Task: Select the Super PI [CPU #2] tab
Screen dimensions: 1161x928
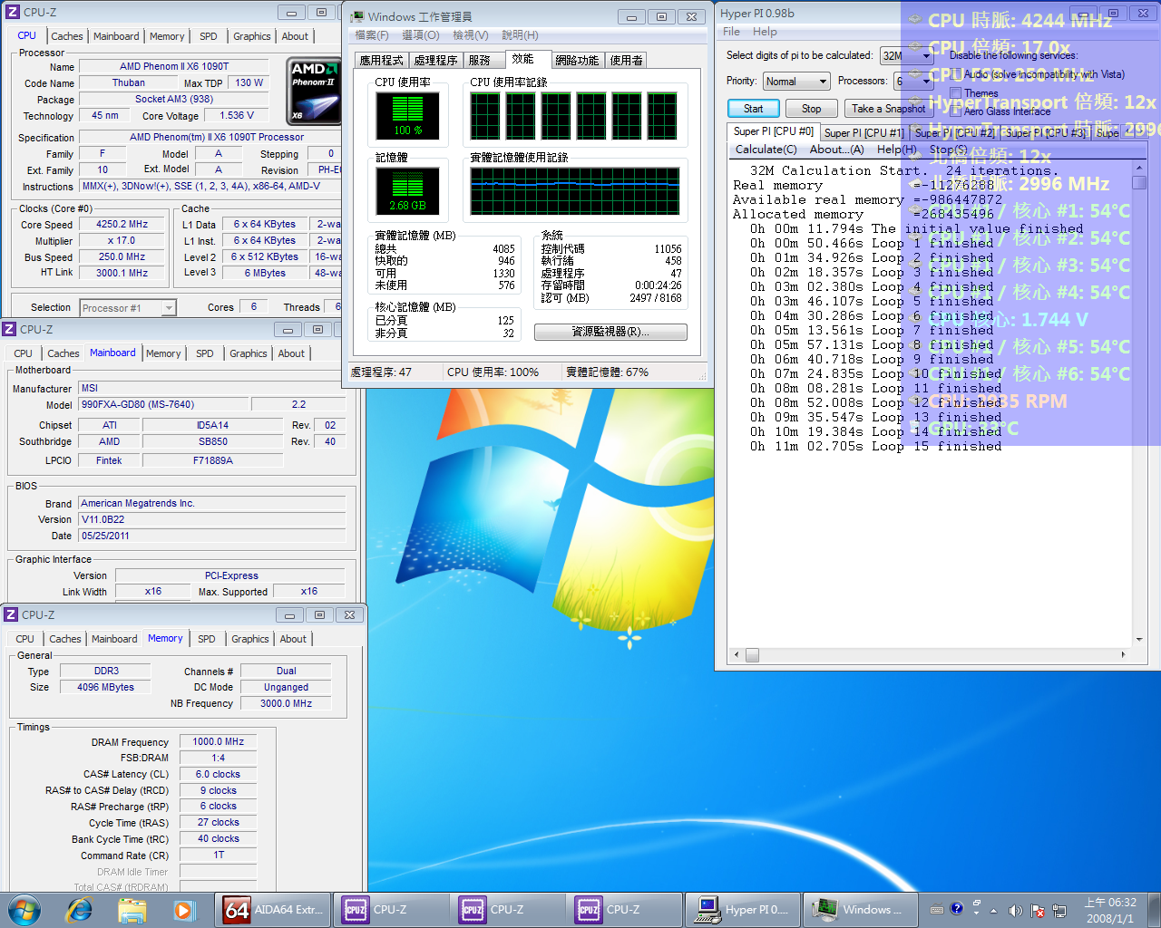Action: coord(954,132)
